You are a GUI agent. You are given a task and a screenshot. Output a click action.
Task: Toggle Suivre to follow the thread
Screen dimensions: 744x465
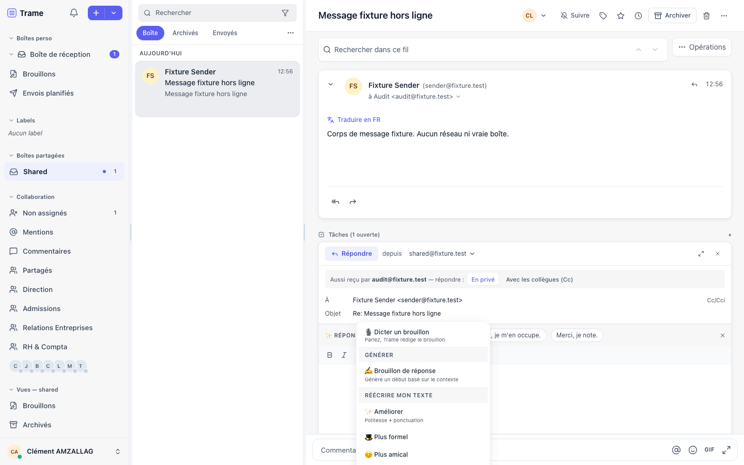(x=575, y=16)
